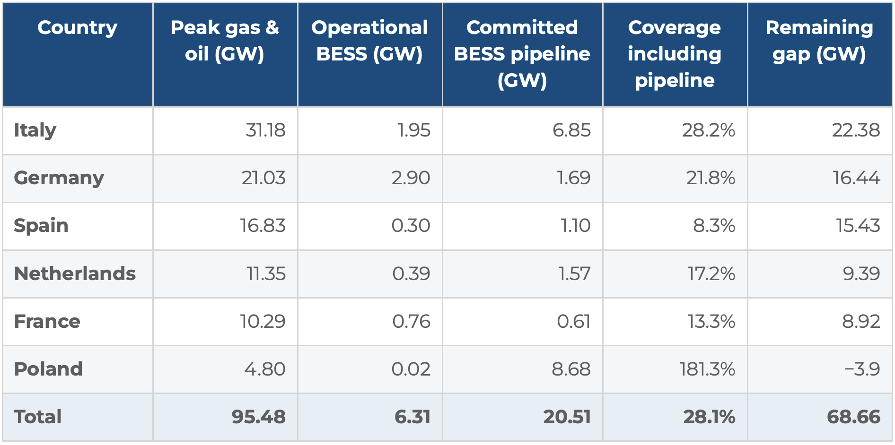
Task: Select Spain's 8.3% coverage cell
Action: [714, 226]
